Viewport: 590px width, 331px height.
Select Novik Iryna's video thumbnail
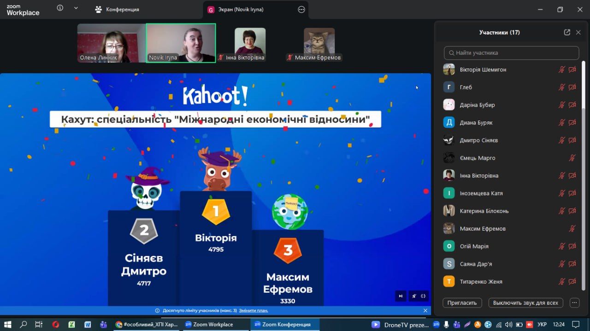(181, 43)
